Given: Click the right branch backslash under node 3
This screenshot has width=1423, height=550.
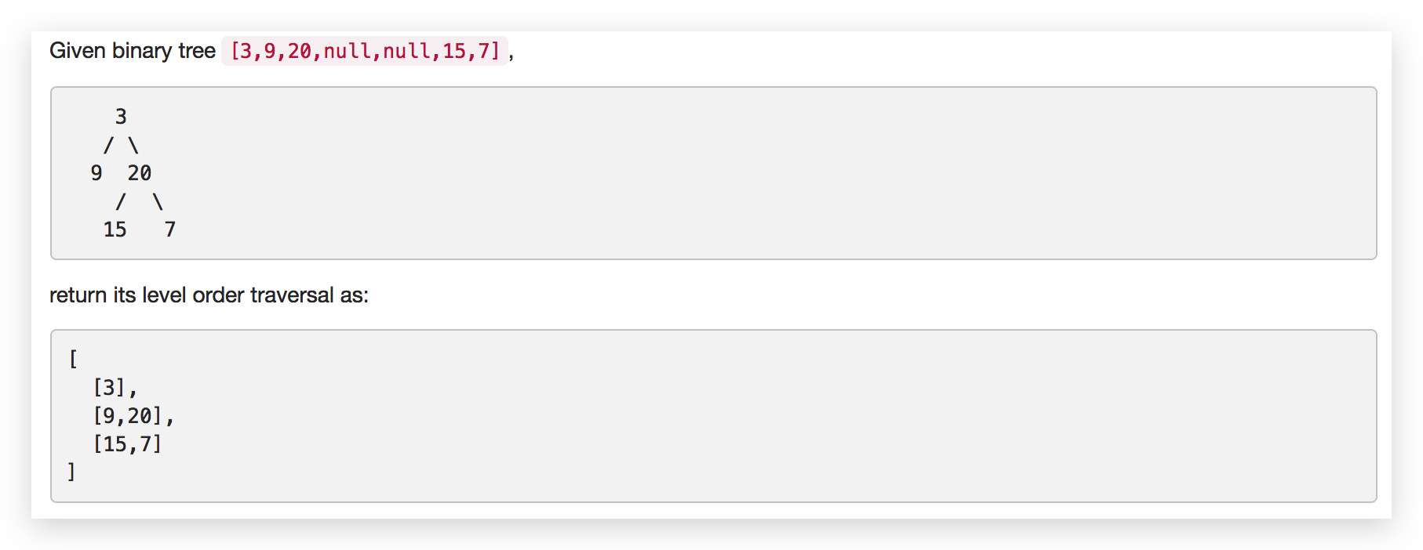Looking at the screenshot, I should click(x=133, y=145).
